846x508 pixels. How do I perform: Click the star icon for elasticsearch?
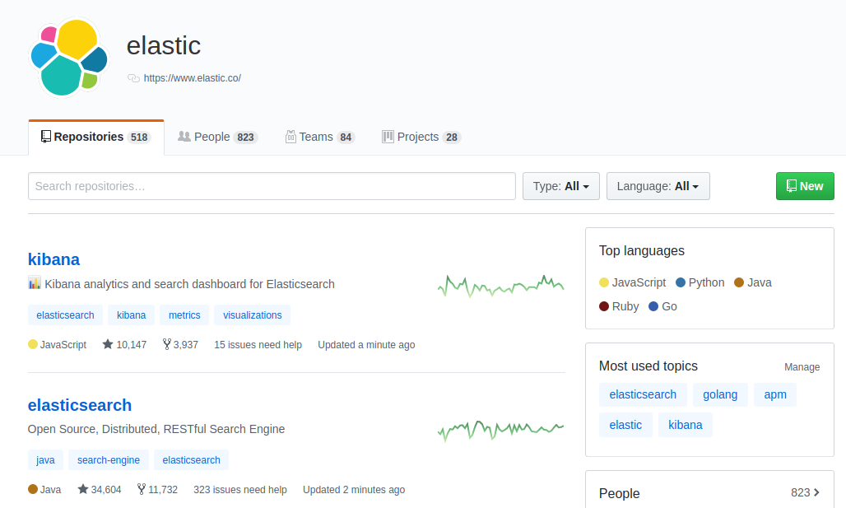[82, 489]
